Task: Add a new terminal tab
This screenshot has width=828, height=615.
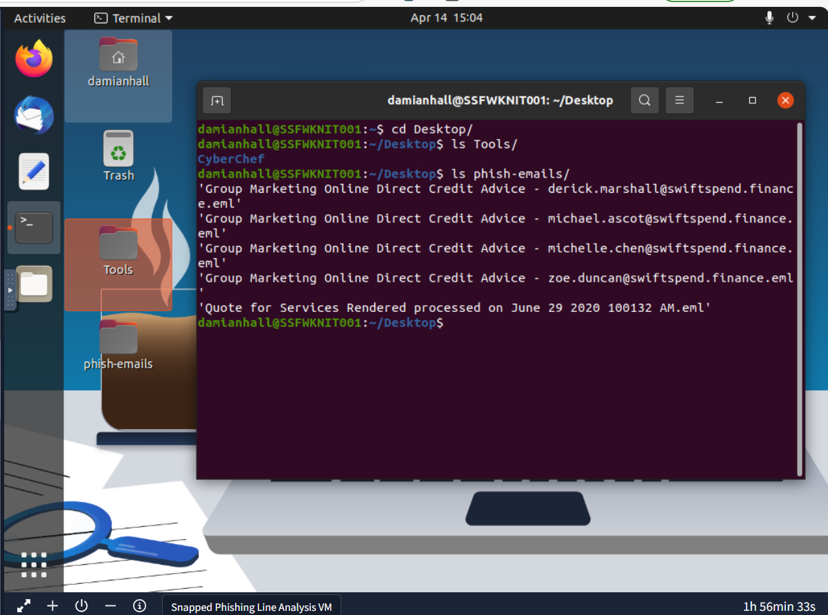Action: pos(217,101)
